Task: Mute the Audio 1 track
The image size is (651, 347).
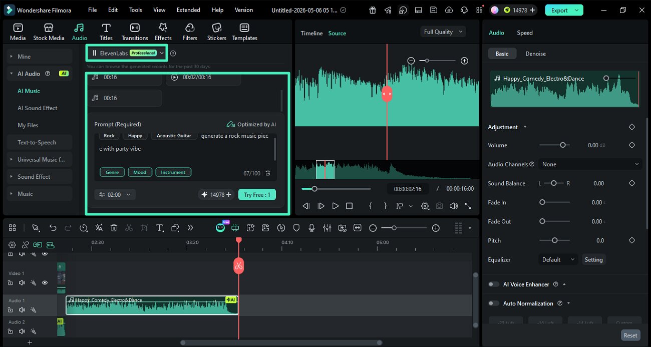Action: click(x=22, y=310)
